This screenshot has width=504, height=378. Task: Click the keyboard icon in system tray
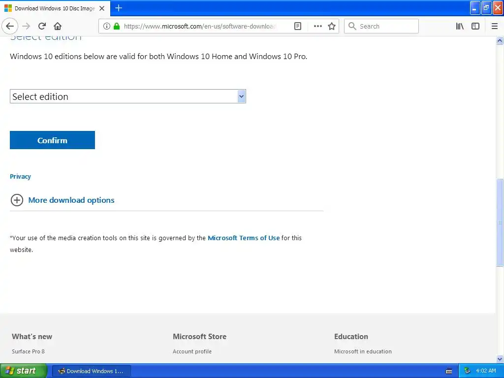pos(449,371)
